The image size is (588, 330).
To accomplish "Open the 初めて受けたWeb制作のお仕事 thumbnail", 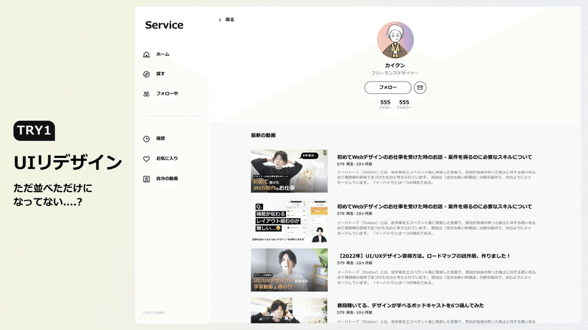I will tap(289, 171).
